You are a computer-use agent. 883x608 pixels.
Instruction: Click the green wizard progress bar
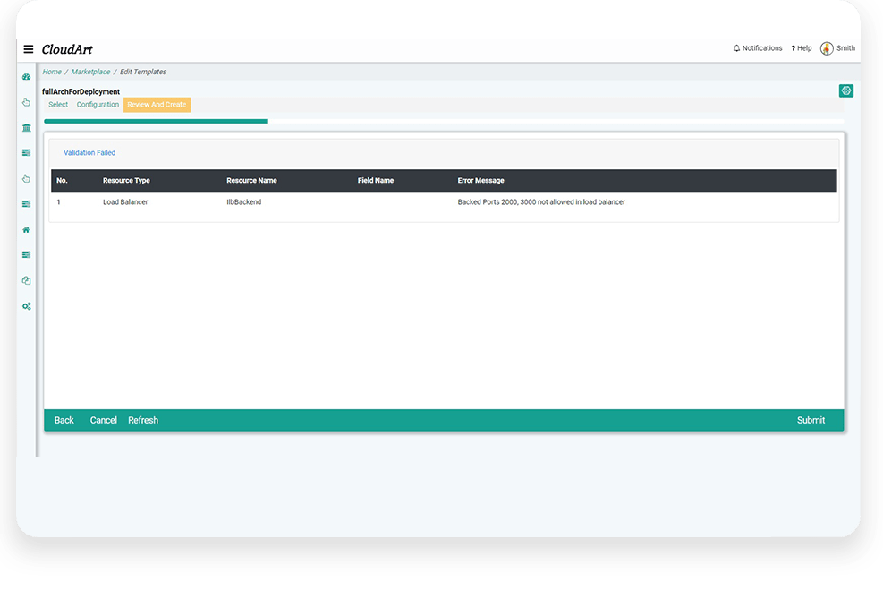pyautogui.click(x=156, y=121)
